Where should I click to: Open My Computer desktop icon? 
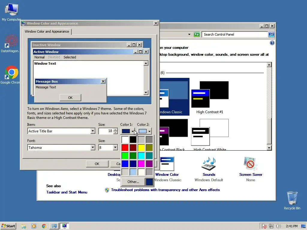11,12
